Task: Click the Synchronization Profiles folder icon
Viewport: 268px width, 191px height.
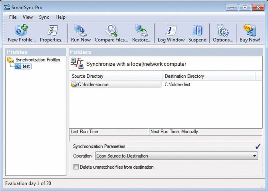Action: coord(10,60)
